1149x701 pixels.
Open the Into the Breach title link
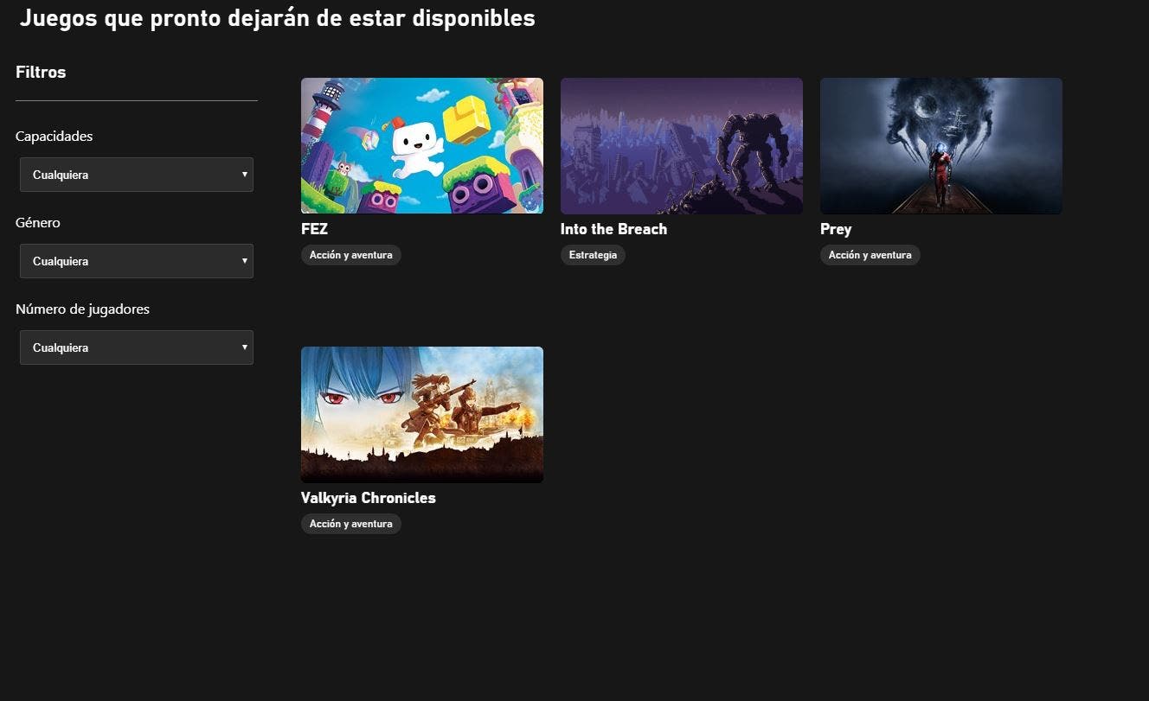613,229
